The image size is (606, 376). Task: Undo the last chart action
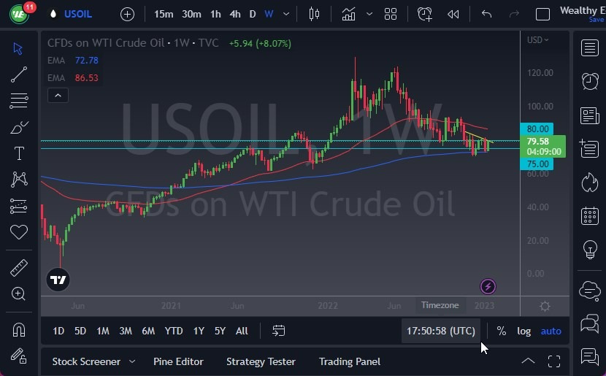pyautogui.click(x=486, y=15)
